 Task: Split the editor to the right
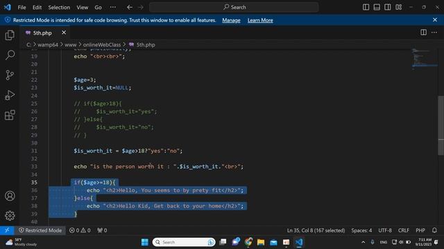click(x=423, y=33)
